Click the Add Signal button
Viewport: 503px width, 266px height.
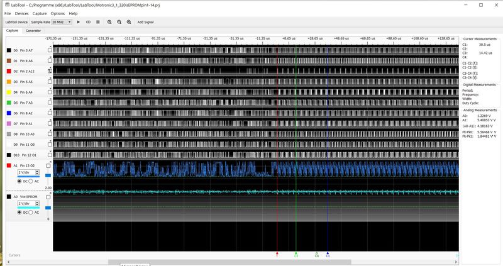(145, 22)
